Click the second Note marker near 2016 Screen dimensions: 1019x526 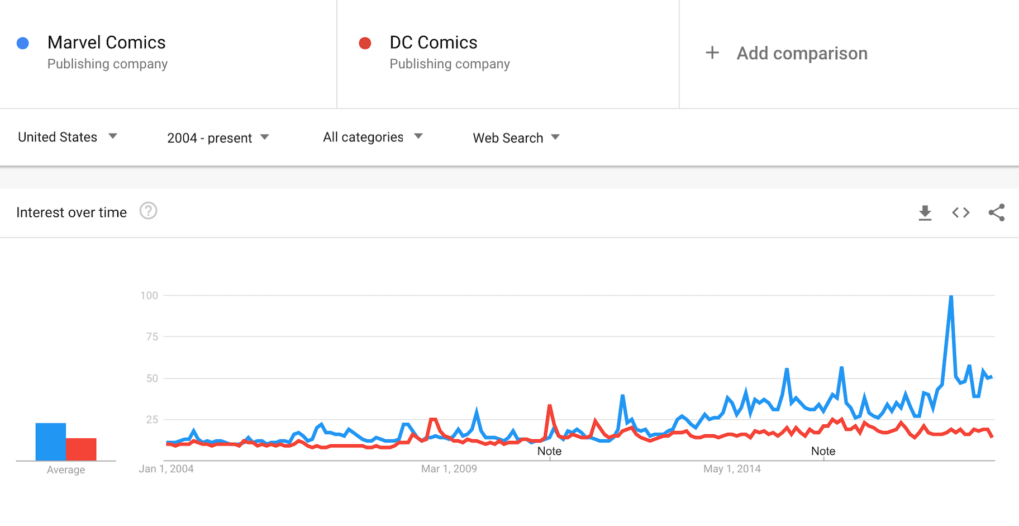(823, 451)
